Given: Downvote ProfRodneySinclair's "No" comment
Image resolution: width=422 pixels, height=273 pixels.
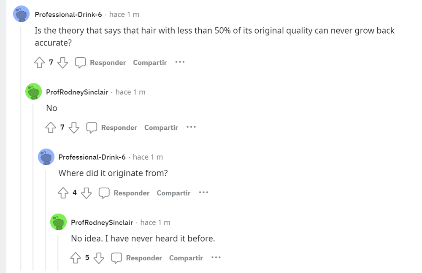Looking at the screenshot, I should (x=74, y=127).
